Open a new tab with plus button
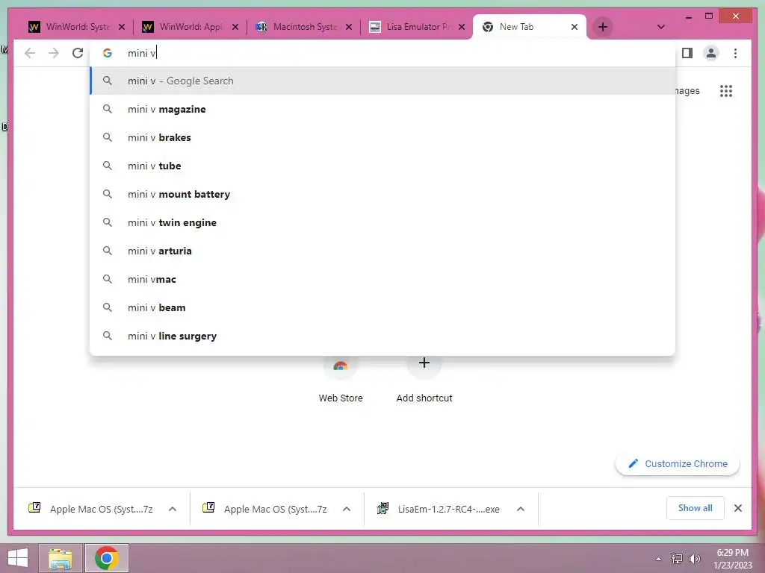The height and width of the screenshot is (573, 765). coord(603,27)
